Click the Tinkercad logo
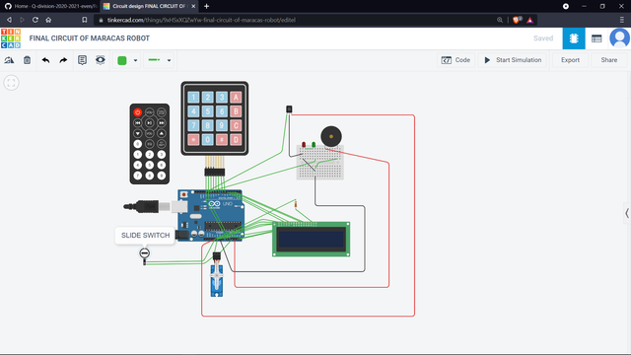This screenshot has height=355, width=631. pyautogui.click(x=11, y=38)
